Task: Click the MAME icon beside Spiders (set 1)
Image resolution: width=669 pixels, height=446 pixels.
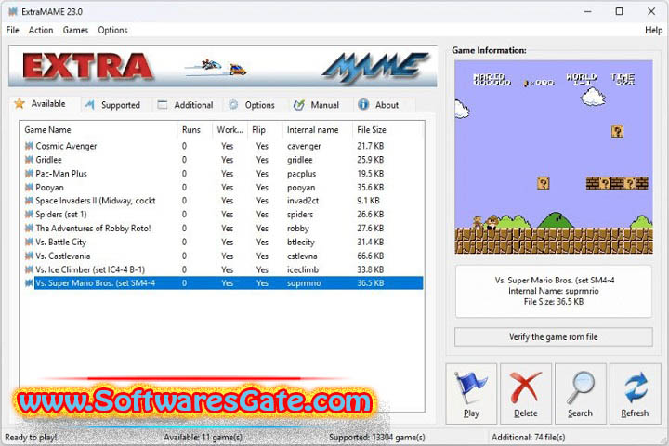Action: [29, 215]
